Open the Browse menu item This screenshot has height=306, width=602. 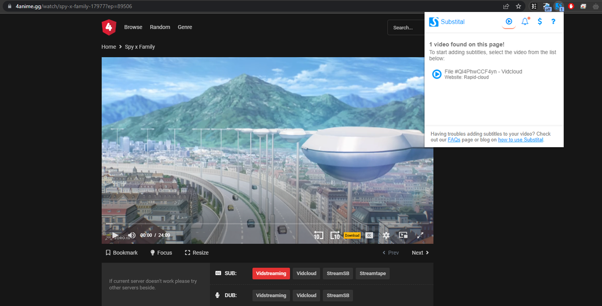[133, 27]
